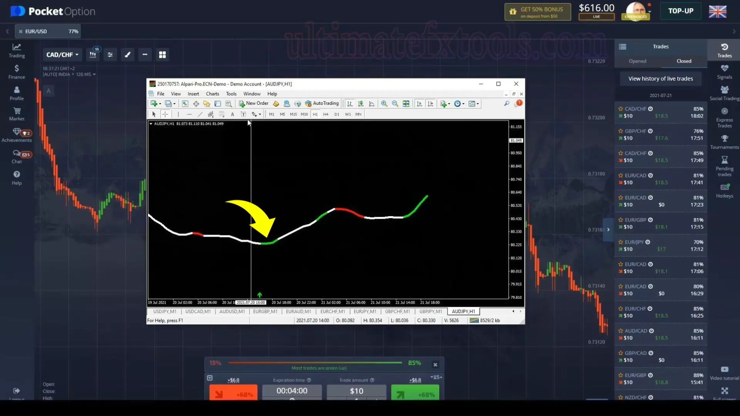Click View history of live trades
This screenshot has width=740, height=416.
[661, 79]
